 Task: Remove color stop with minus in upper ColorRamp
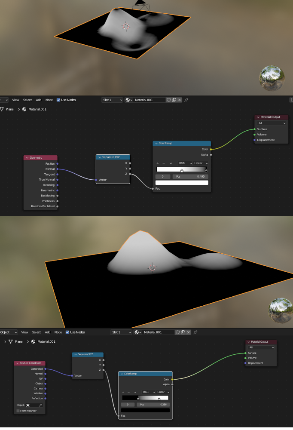click(x=164, y=163)
